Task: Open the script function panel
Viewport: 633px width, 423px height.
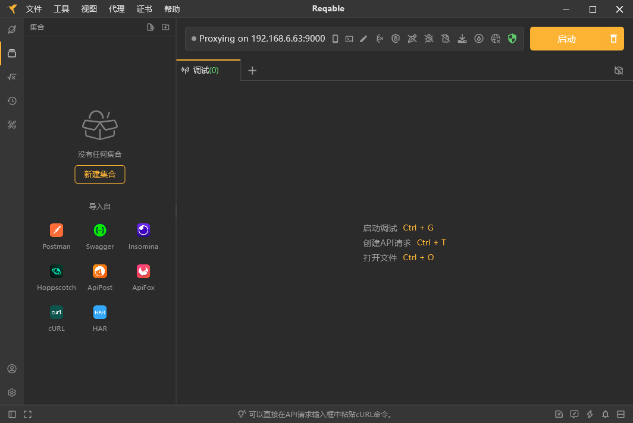Action: (x=12, y=77)
